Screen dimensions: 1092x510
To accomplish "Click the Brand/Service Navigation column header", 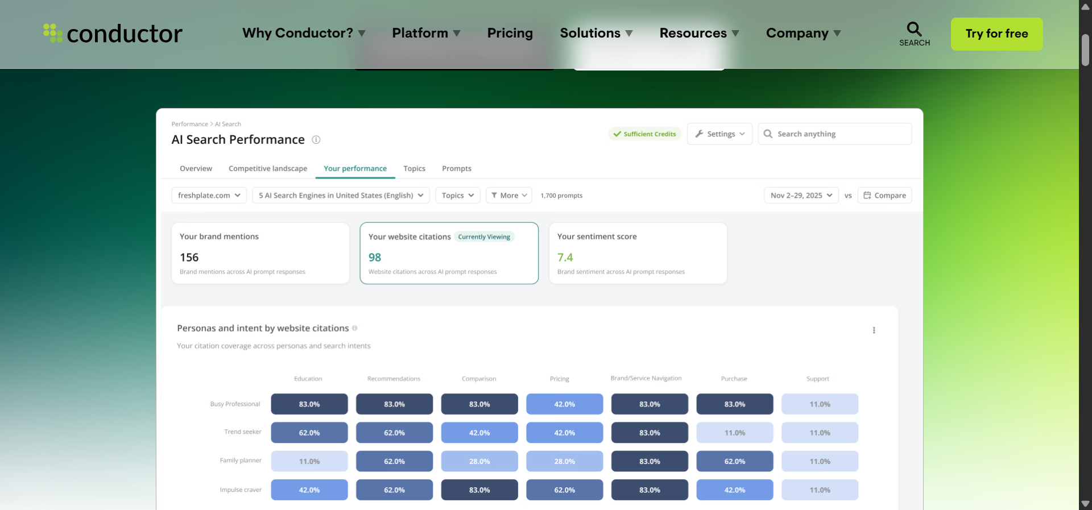I will pyautogui.click(x=646, y=378).
